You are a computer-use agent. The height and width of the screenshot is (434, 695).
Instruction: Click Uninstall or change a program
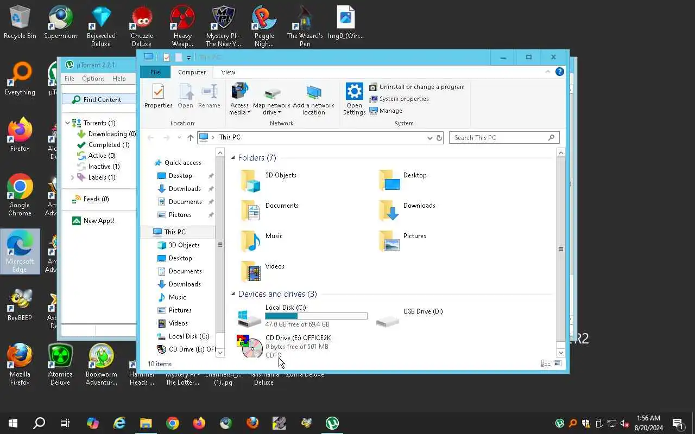[417, 87]
